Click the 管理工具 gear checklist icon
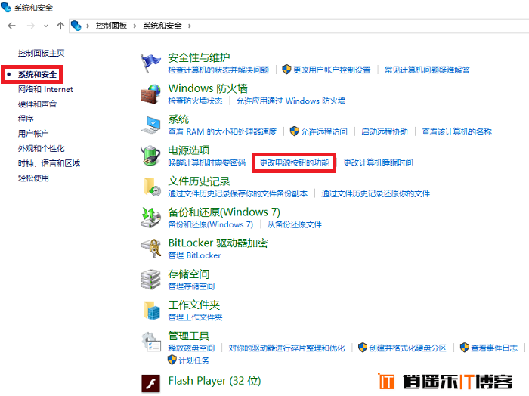529x396 pixels. tap(150, 342)
